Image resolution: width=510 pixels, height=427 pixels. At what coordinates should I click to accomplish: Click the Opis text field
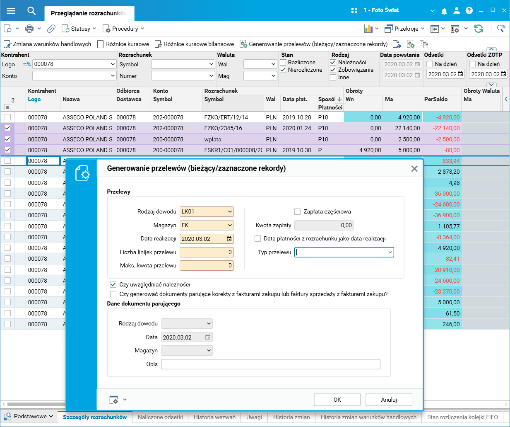[270, 364]
